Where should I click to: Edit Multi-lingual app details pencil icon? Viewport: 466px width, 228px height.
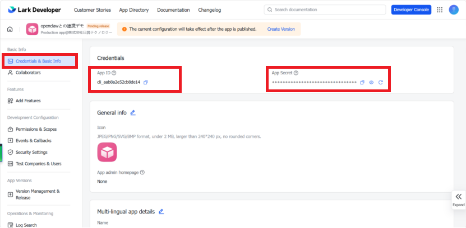161,211
